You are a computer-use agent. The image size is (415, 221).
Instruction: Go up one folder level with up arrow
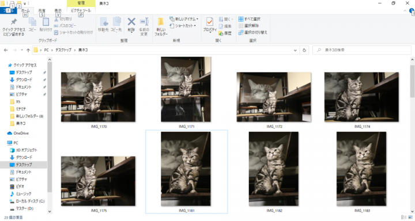pos(28,50)
